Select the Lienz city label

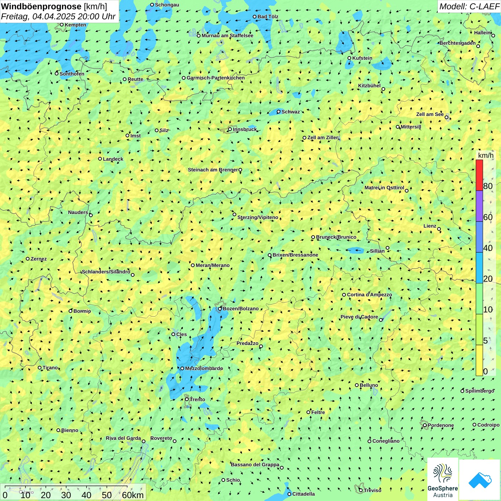point(430,226)
